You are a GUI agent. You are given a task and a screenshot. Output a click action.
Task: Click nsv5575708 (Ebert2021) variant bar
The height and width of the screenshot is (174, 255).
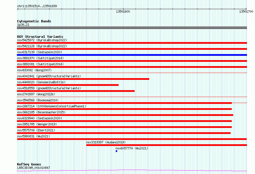[124, 133]
